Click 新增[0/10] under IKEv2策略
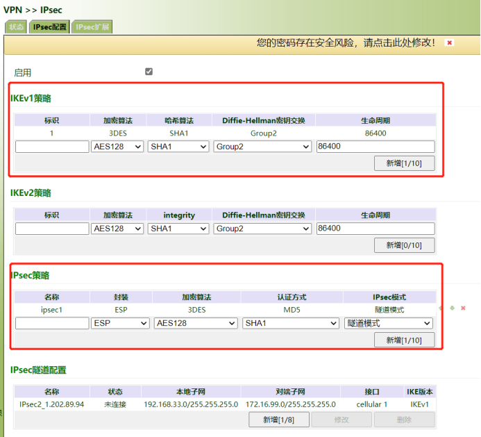This screenshot has height=437, width=481. (x=405, y=245)
